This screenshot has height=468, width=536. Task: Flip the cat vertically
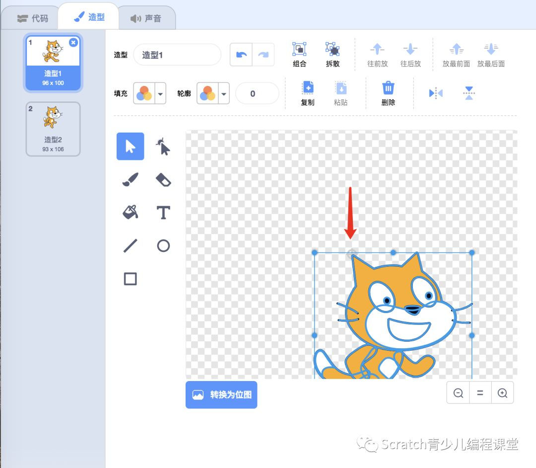(469, 93)
